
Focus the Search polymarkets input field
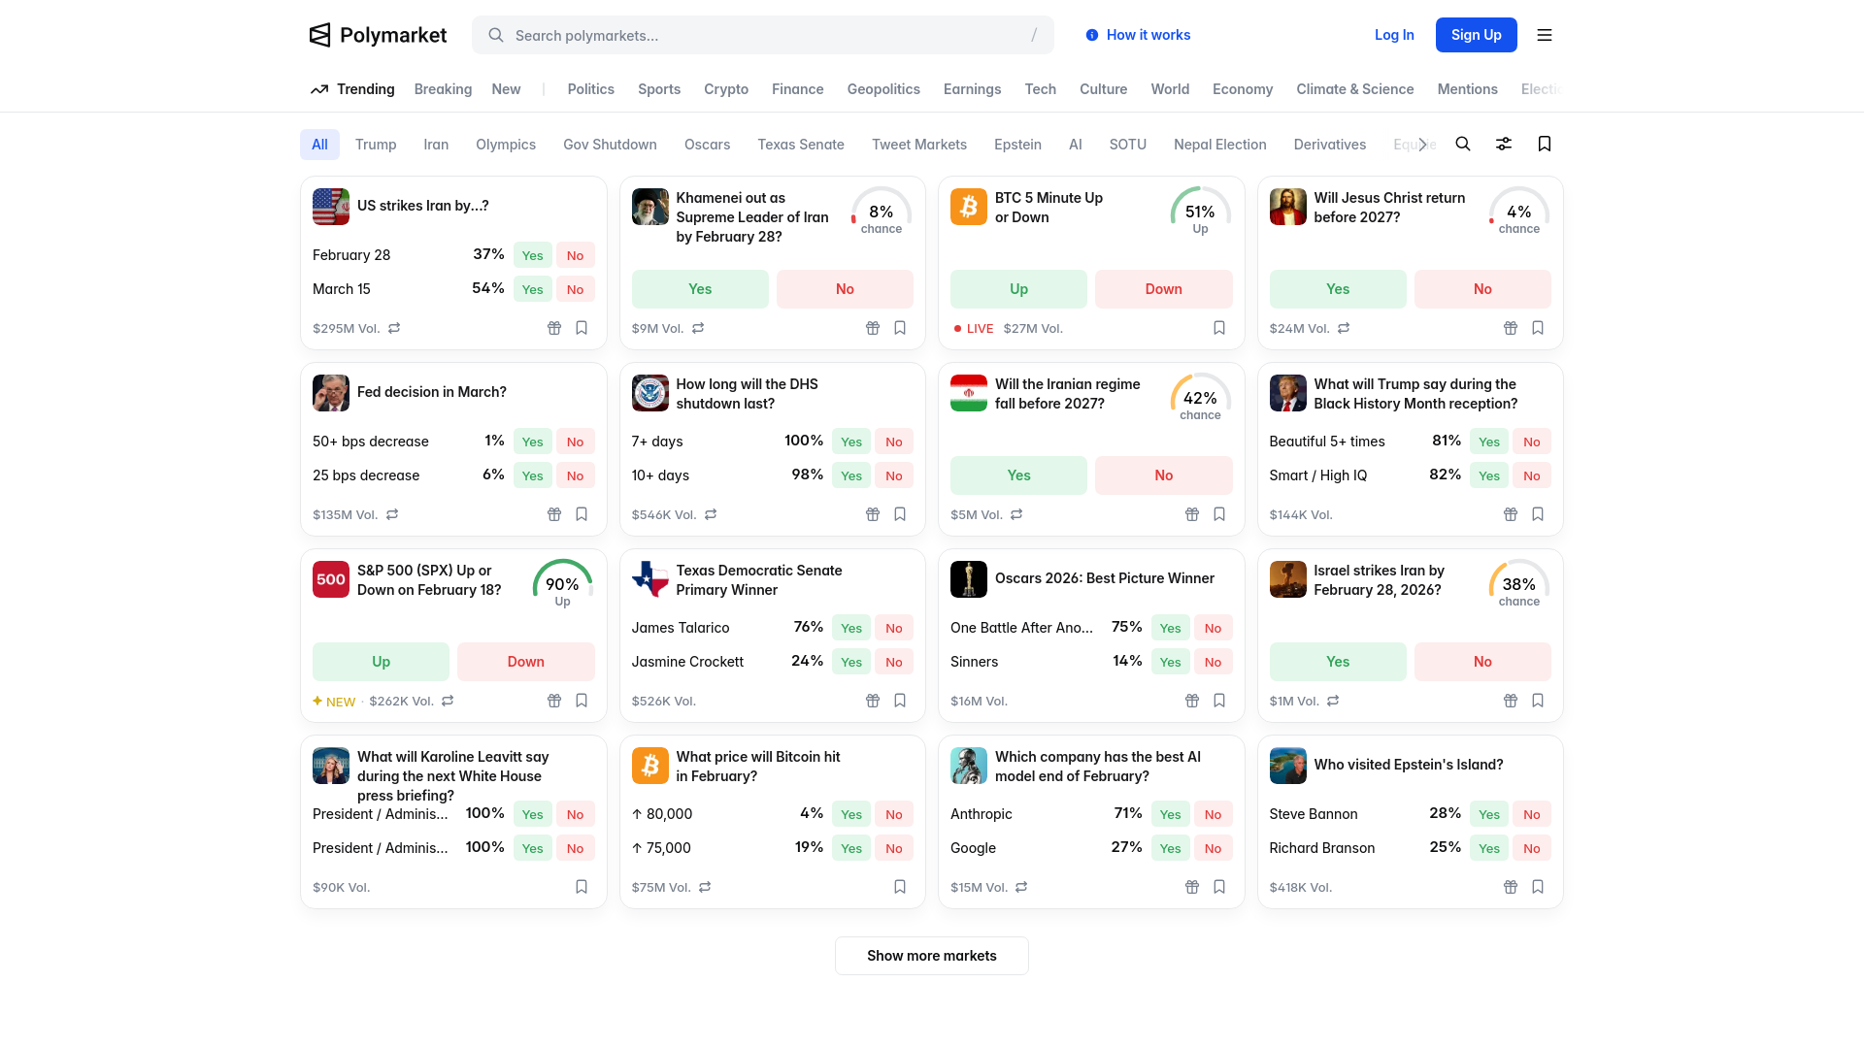click(762, 35)
